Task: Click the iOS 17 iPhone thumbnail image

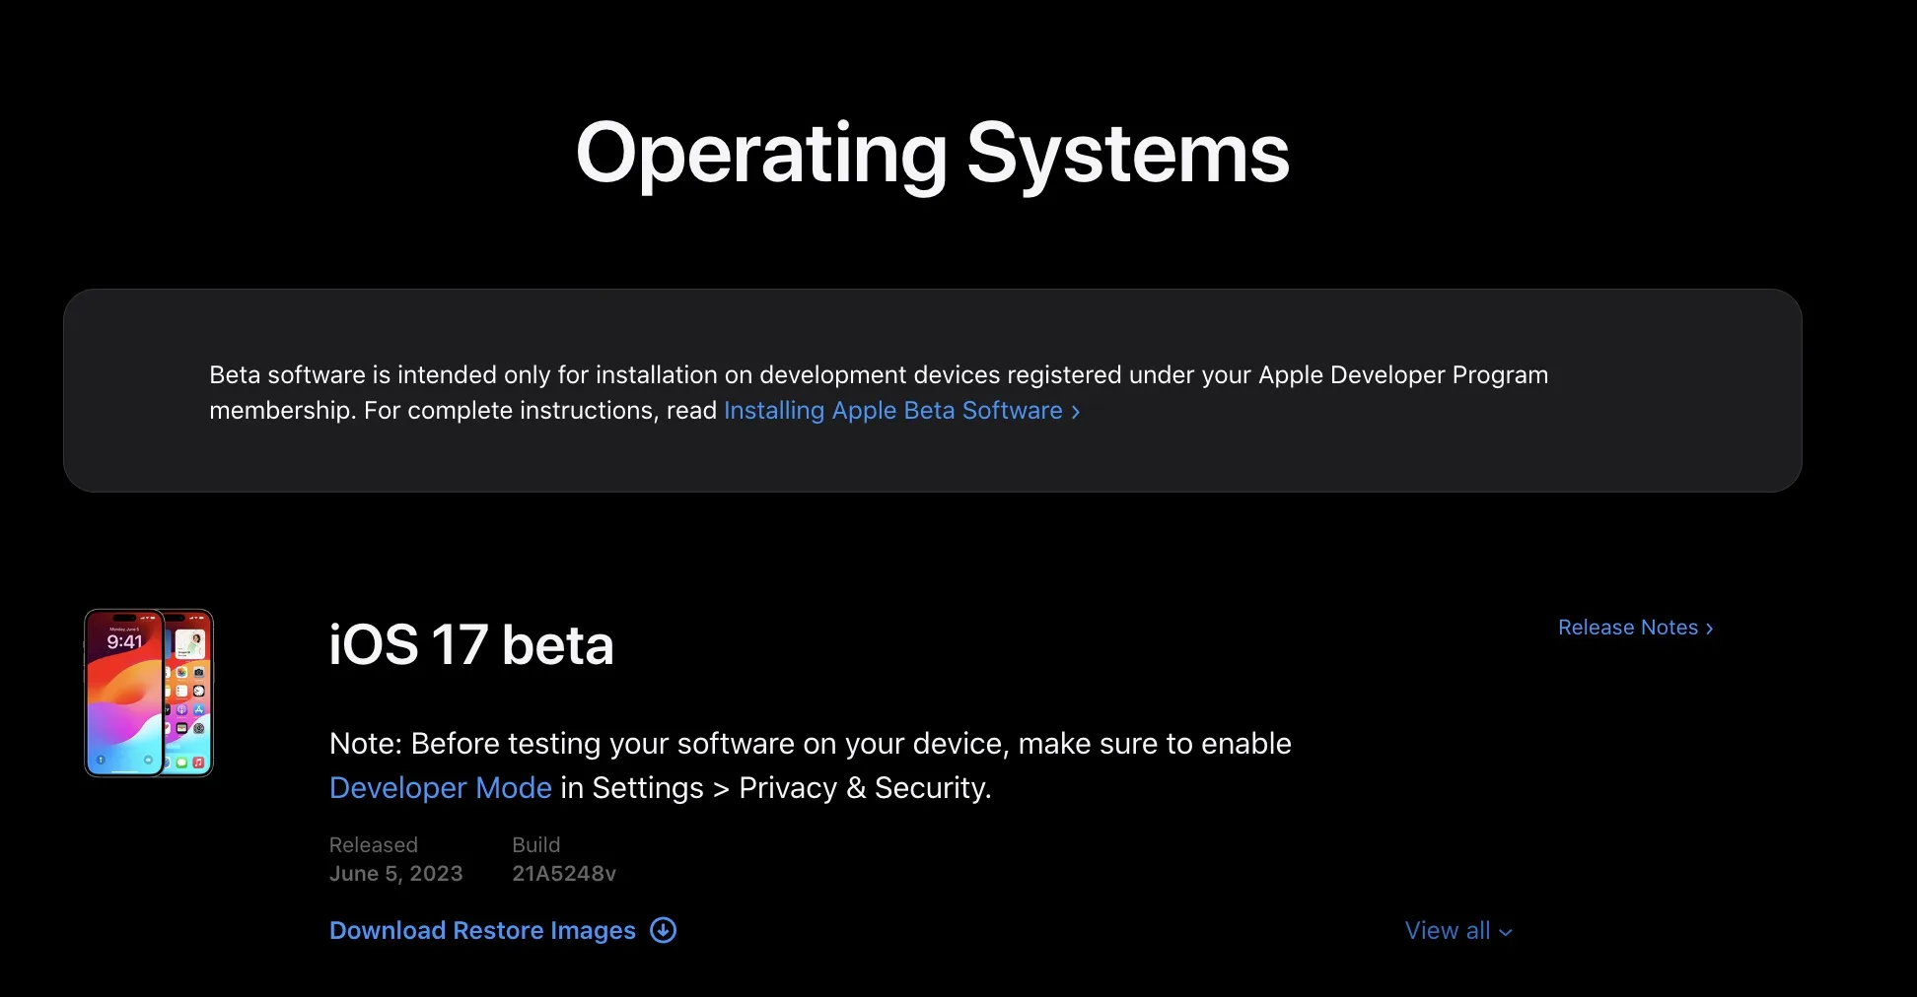Action: pos(149,693)
